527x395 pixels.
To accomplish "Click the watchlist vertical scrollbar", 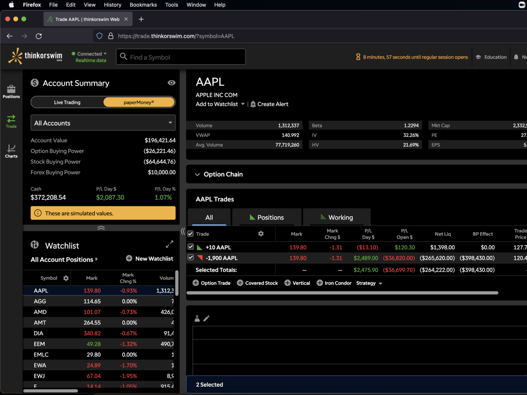I will pos(177,283).
